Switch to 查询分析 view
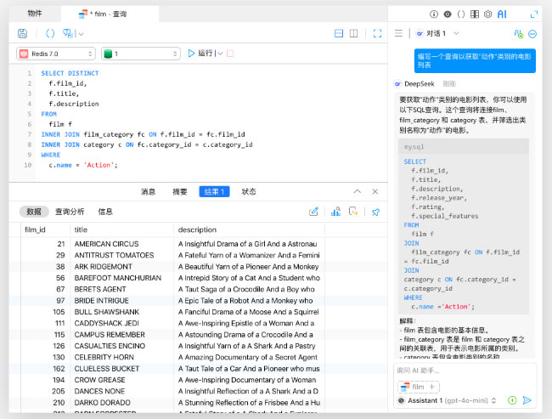Viewport: 552px width, 419px height. click(70, 212)
